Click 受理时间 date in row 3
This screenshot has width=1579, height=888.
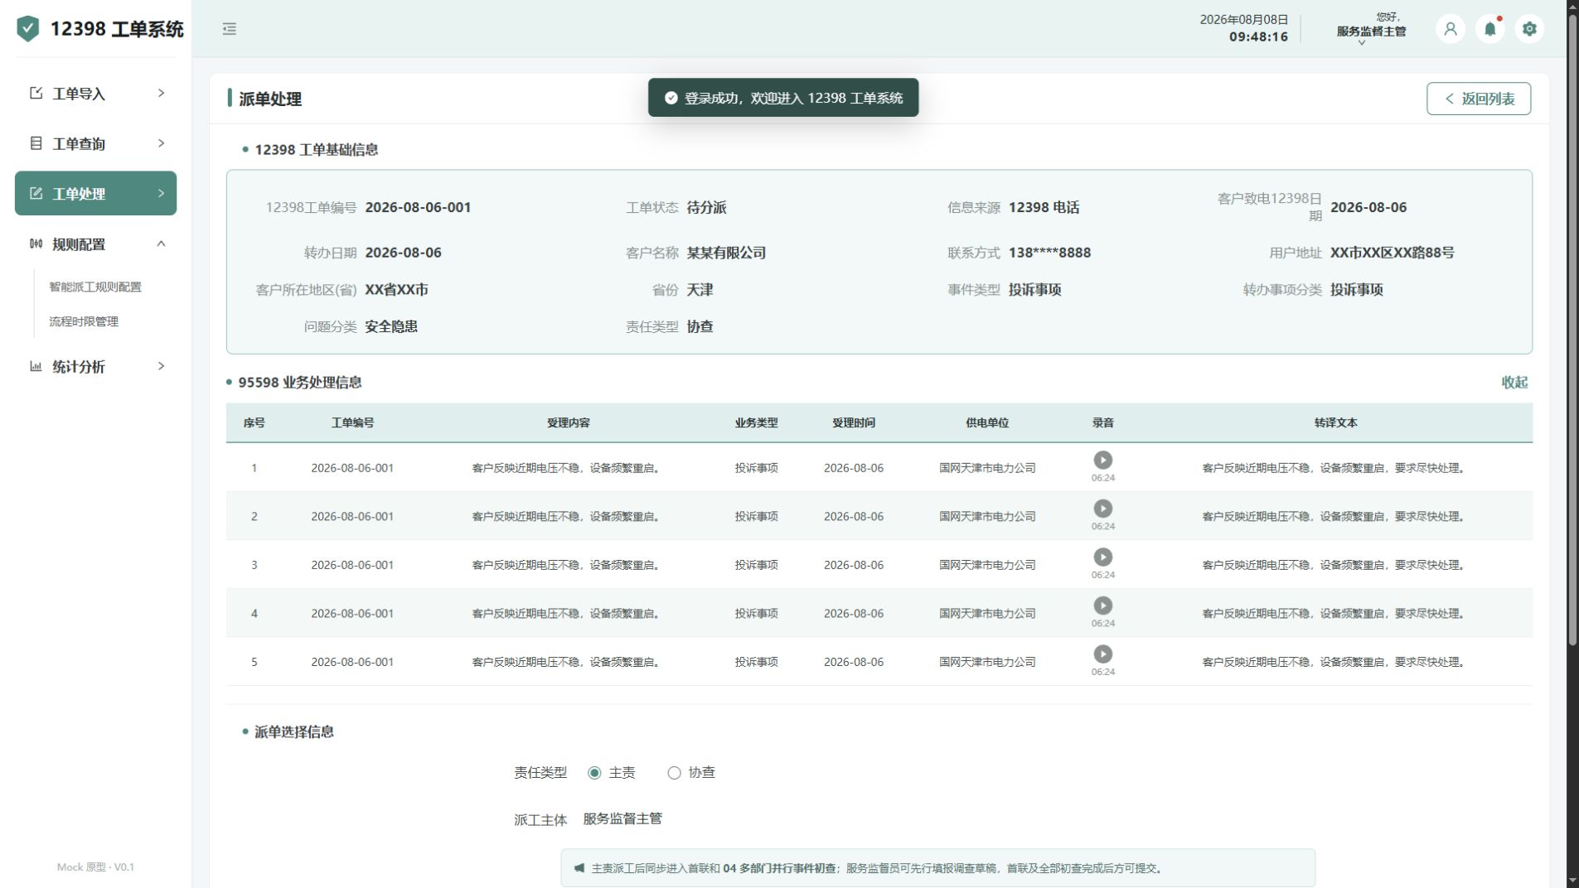tap(854, 565)
